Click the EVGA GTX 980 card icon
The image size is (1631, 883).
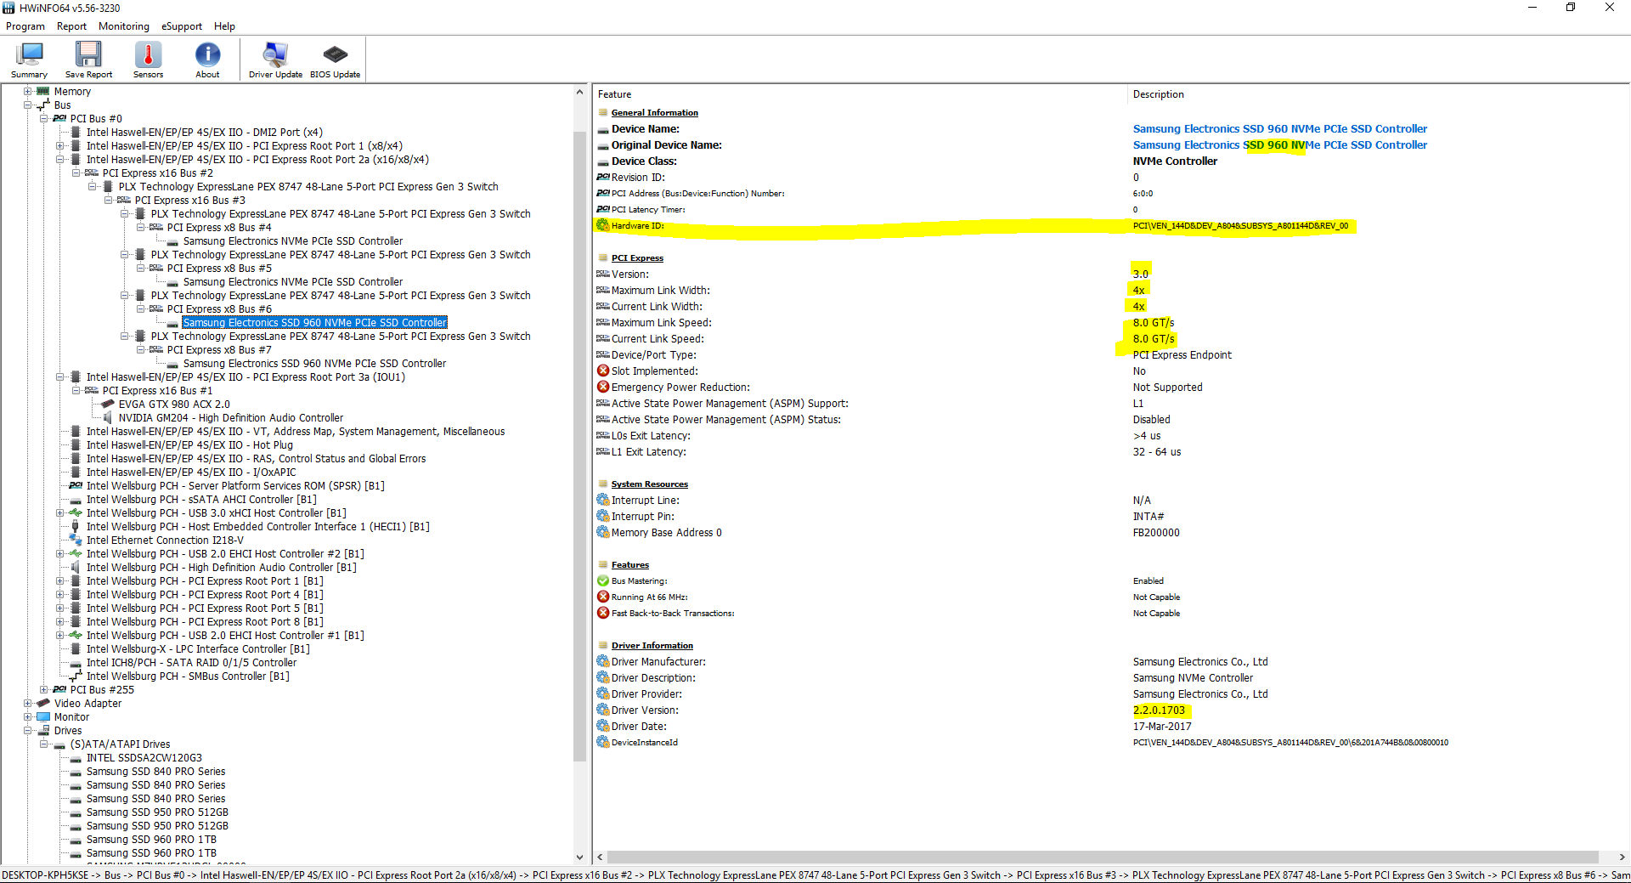click(x=108, y=404)
